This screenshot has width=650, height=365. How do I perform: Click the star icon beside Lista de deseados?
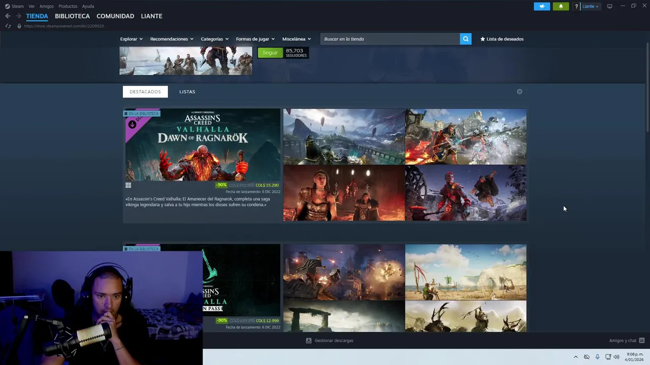[x=482, y=39]
